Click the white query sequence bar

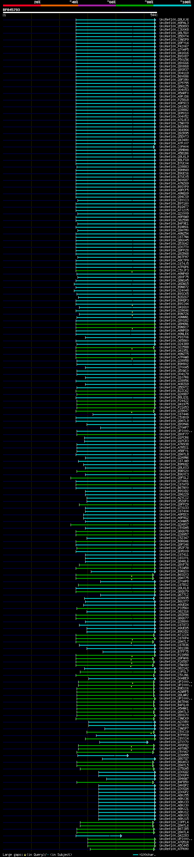point(80,12)
